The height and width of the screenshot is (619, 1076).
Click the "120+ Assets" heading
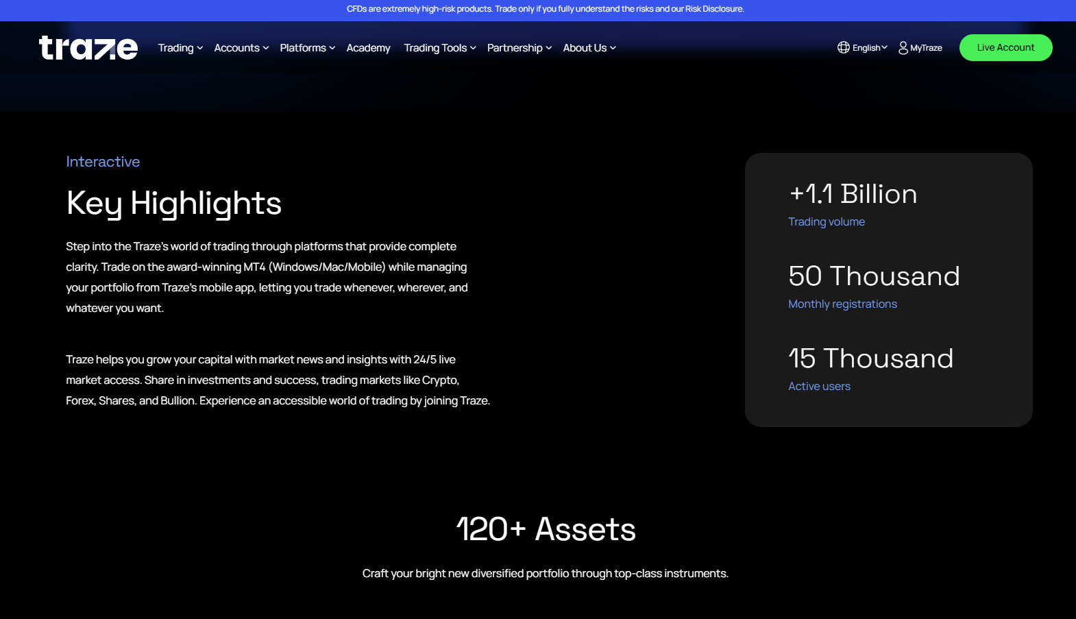546,529
